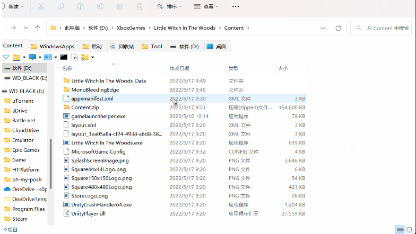Expand the address bar history dropdown

[323, 28]
